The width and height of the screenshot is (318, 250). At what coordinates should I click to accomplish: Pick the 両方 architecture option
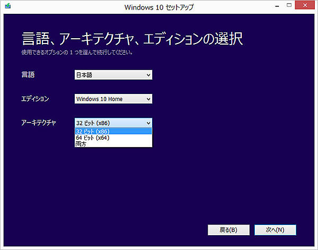coord(113,144)
